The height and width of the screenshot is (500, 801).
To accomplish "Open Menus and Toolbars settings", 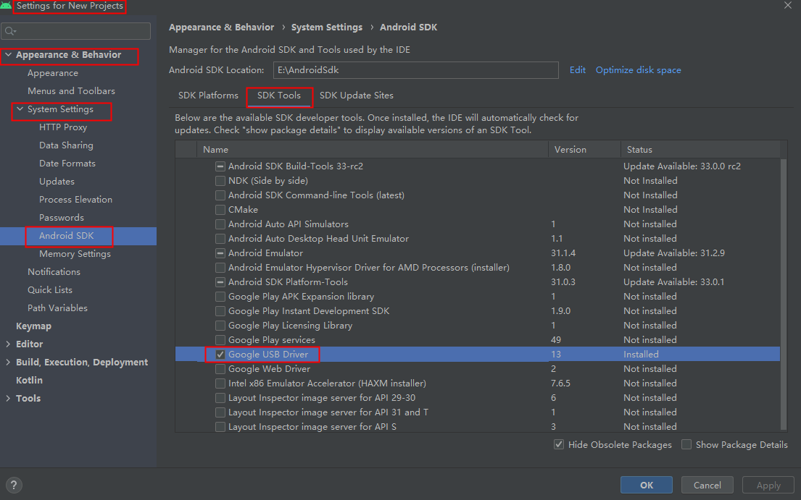I will 71,90.
